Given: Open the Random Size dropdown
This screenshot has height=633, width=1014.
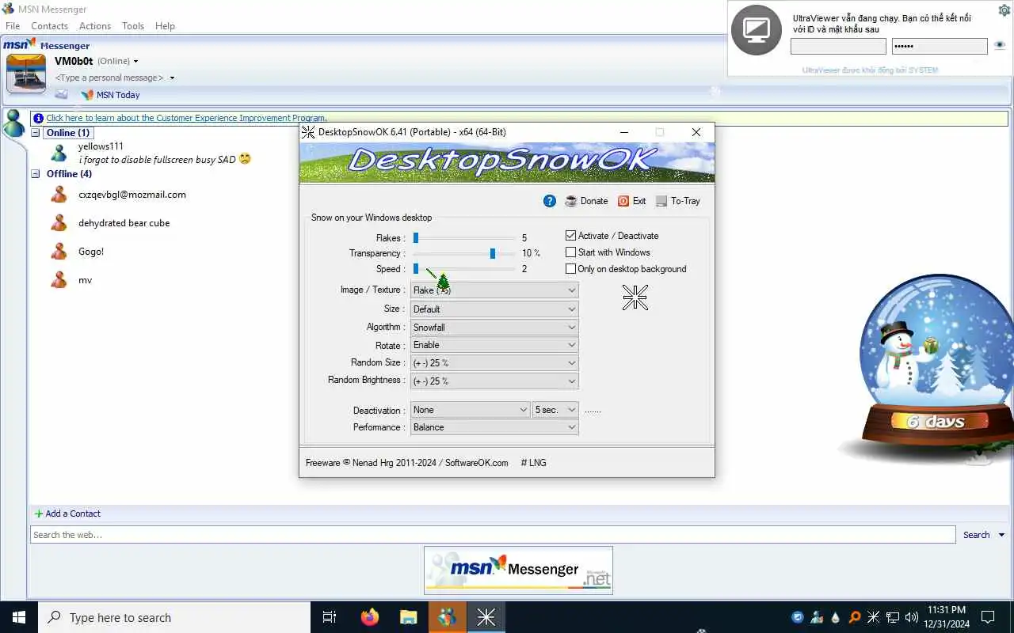Looking at the screenshot, I should tap(494, 363).
